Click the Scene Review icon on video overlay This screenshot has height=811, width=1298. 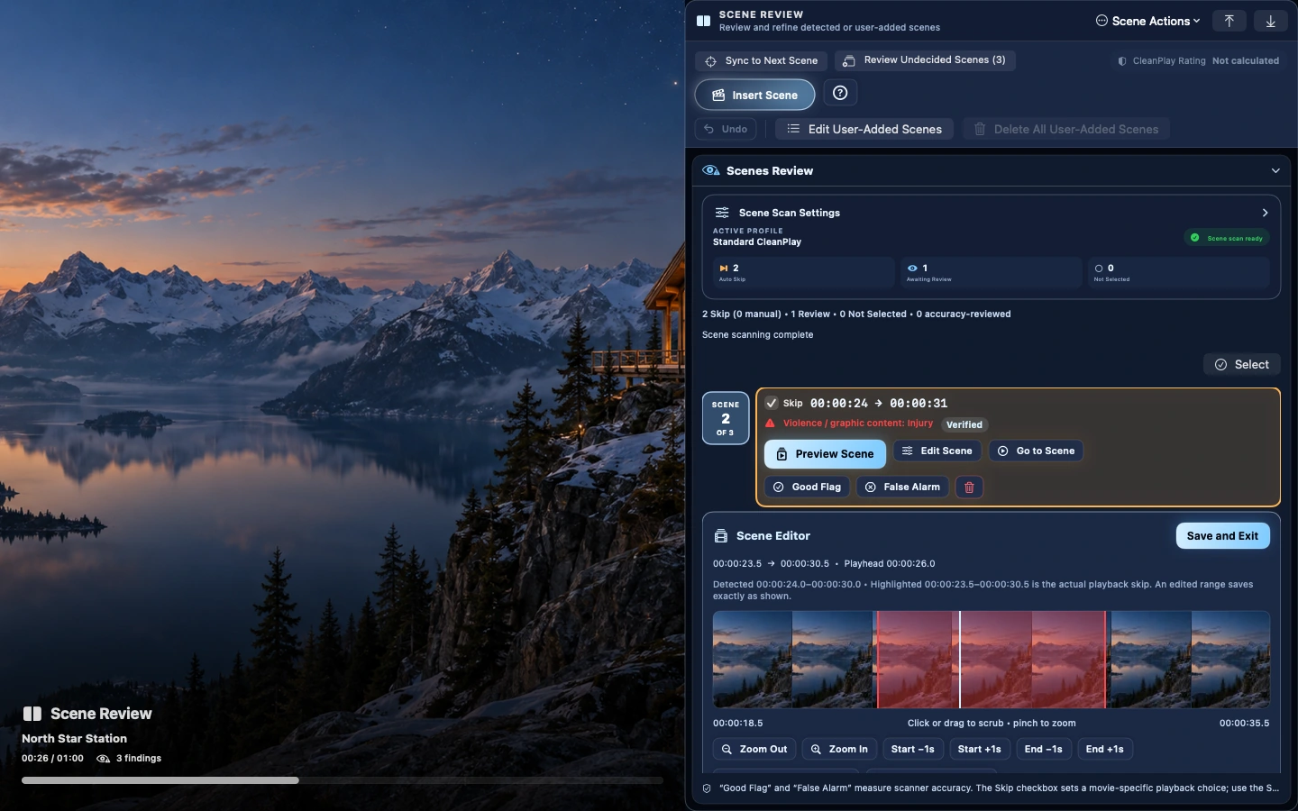tap(32, 714)
